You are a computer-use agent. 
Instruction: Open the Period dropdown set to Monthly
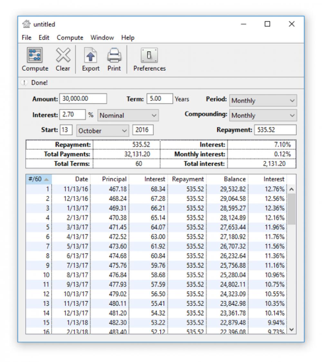click(x=262, y=101)
